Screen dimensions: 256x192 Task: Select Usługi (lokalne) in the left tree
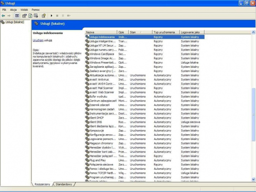coord(14,22)
